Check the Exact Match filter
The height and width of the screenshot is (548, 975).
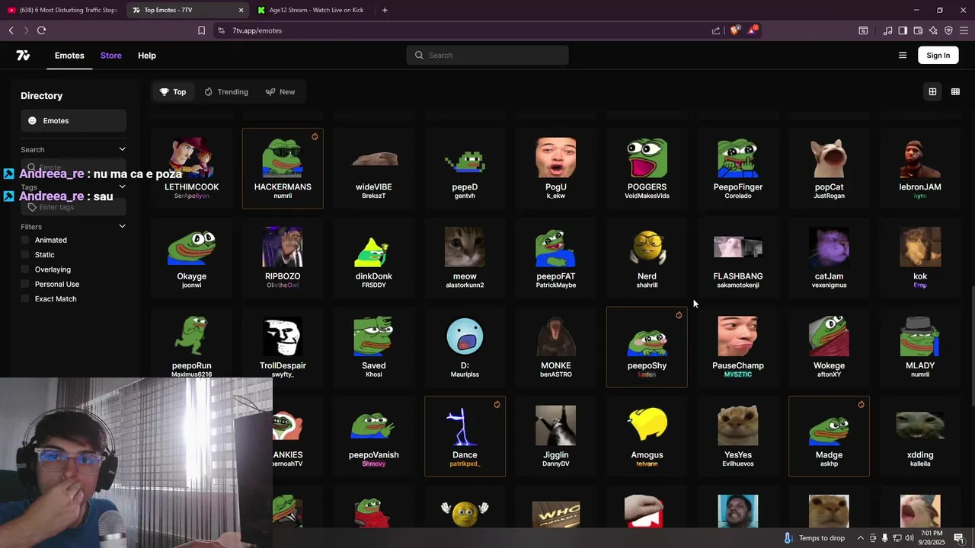pyautogui.click(x=25, y=299)
